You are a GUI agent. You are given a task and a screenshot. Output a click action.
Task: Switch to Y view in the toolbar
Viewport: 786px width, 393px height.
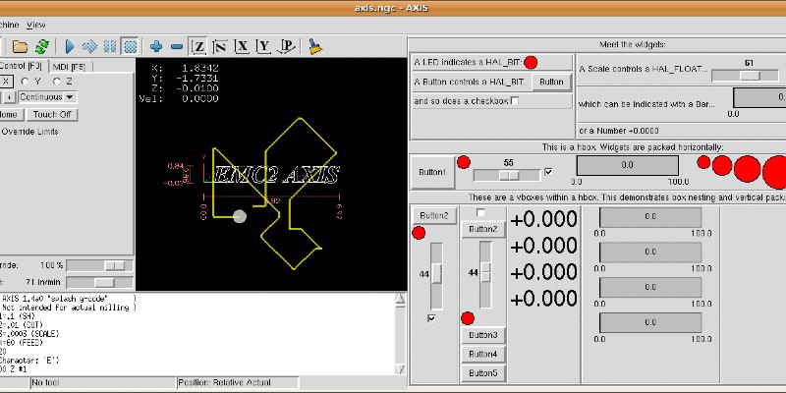263,46
